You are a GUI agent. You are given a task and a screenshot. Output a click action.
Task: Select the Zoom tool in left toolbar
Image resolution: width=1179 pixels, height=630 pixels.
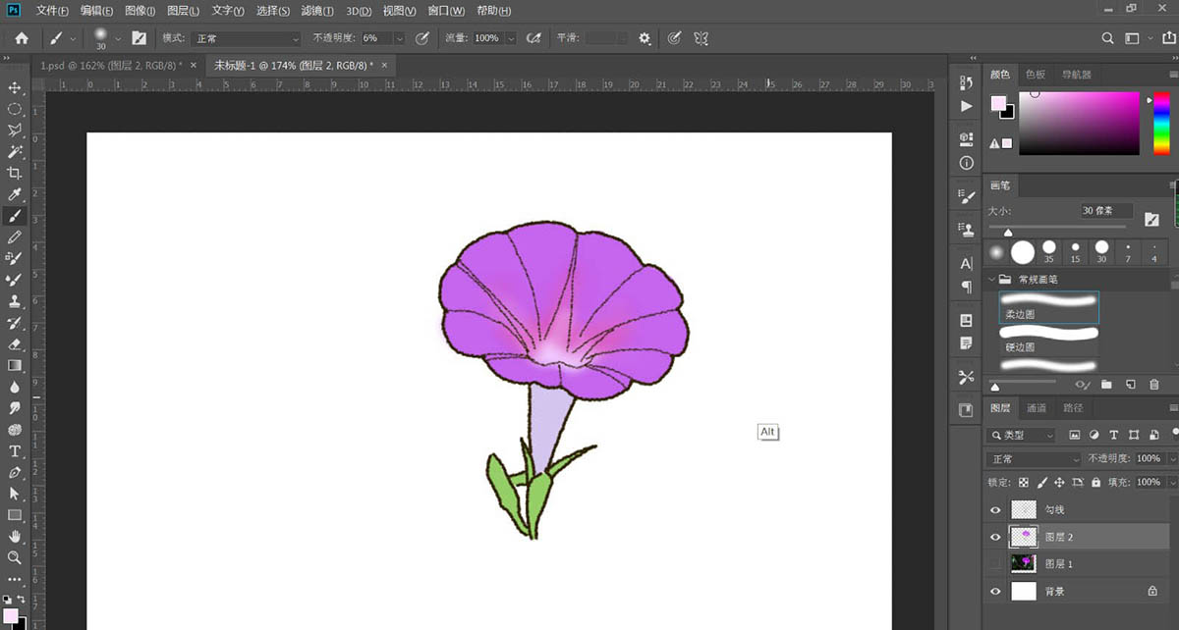[x=15, y=557]
